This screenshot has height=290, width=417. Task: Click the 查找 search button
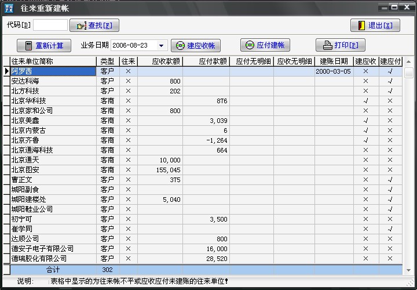94,26
